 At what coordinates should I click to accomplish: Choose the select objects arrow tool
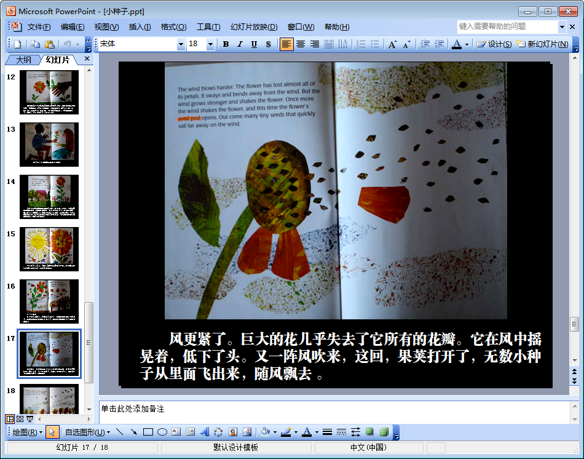click(52, 432)
